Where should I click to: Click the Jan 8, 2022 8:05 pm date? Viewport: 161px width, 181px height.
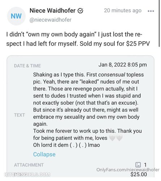(123, 65)
